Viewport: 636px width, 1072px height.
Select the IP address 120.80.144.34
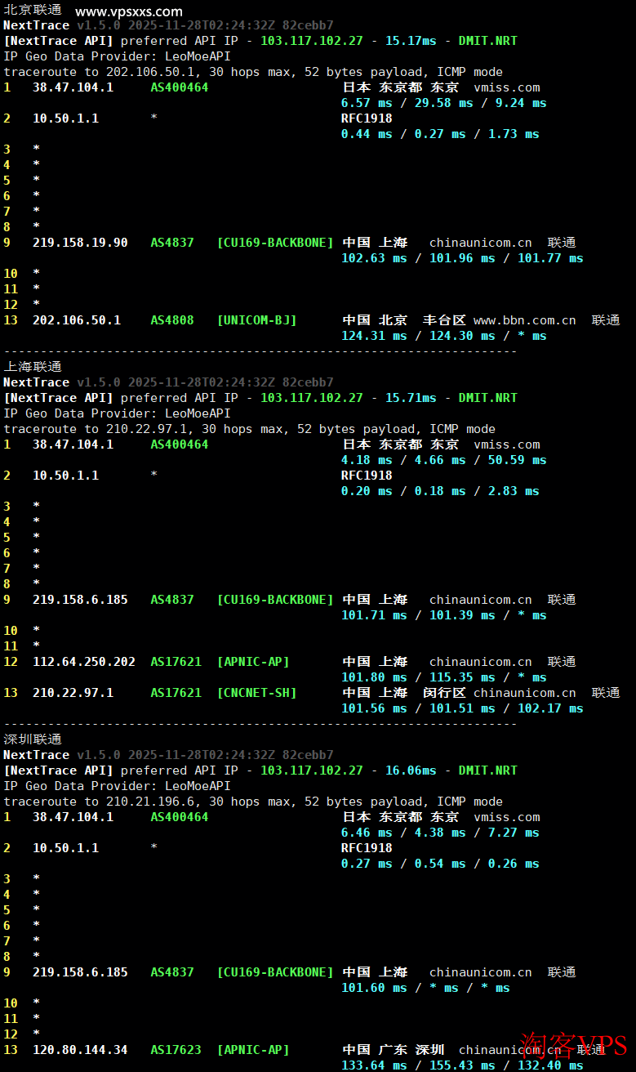(x=80, y=1050)
